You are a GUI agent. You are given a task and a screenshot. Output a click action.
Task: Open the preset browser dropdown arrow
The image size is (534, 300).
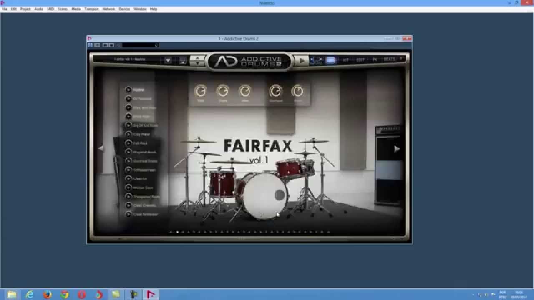pos(168,60)
